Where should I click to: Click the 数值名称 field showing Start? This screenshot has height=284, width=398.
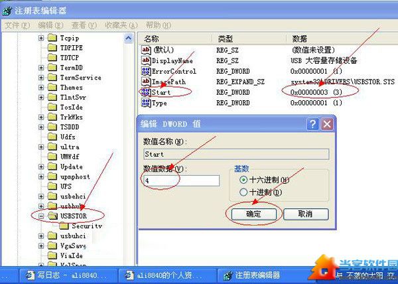(x=236, y=154)
